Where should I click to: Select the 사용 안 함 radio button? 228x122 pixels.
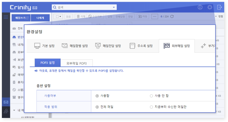pos(151,96)
